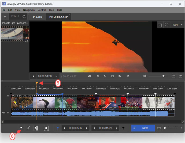Screen dimensions: 185x143
Task: Open the View menu
Action: [18, 10]
